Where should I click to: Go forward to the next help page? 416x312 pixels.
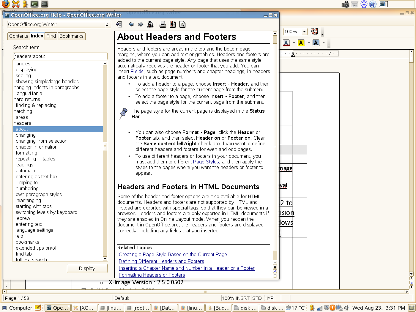tap(141, 24)
